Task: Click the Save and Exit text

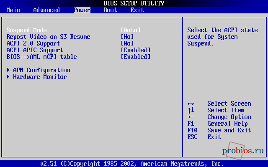Action: (x=229, y=130)
